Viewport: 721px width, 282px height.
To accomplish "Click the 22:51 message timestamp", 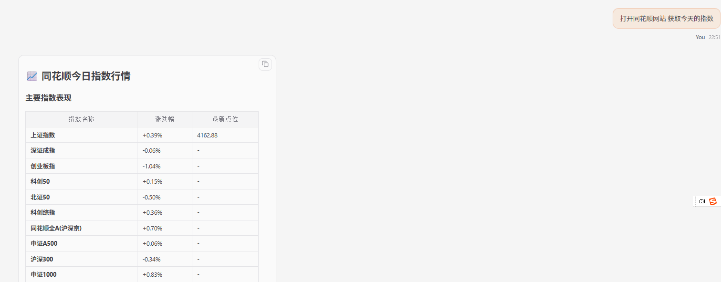I will click(714, 37).
